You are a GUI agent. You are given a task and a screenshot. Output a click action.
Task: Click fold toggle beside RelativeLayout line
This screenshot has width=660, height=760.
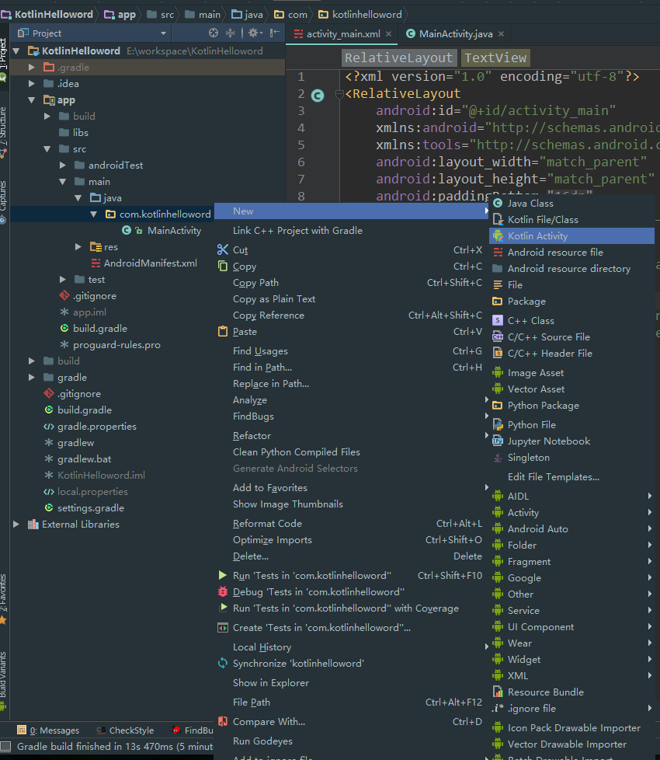pyautogui.click(x=339, y=94)
